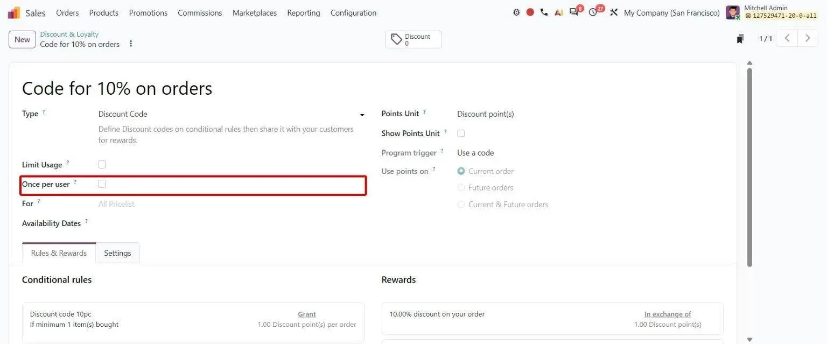
Task: Open the Commissions menu
Action: point(200,12)
